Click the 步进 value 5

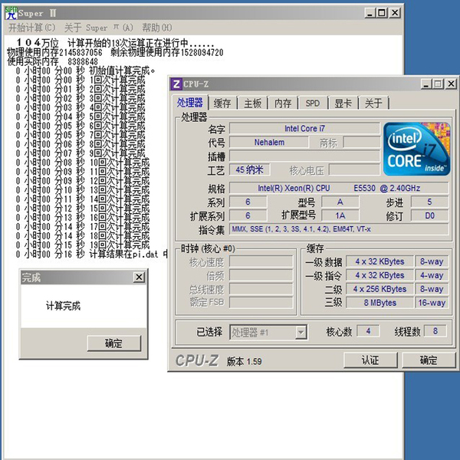point(430,202)
